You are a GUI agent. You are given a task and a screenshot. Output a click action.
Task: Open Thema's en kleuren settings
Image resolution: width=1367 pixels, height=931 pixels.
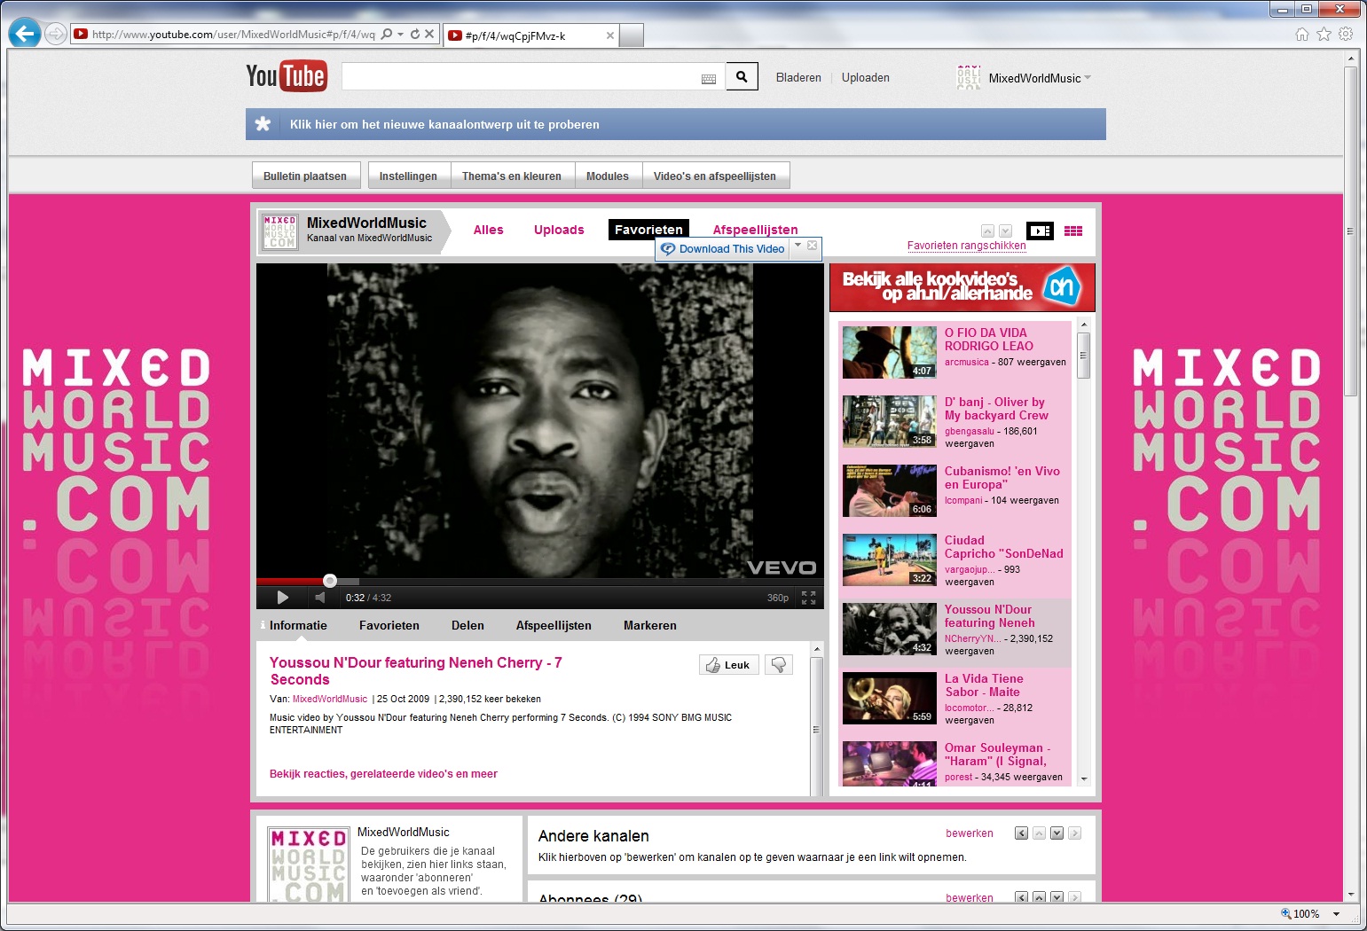coord(512,176)
